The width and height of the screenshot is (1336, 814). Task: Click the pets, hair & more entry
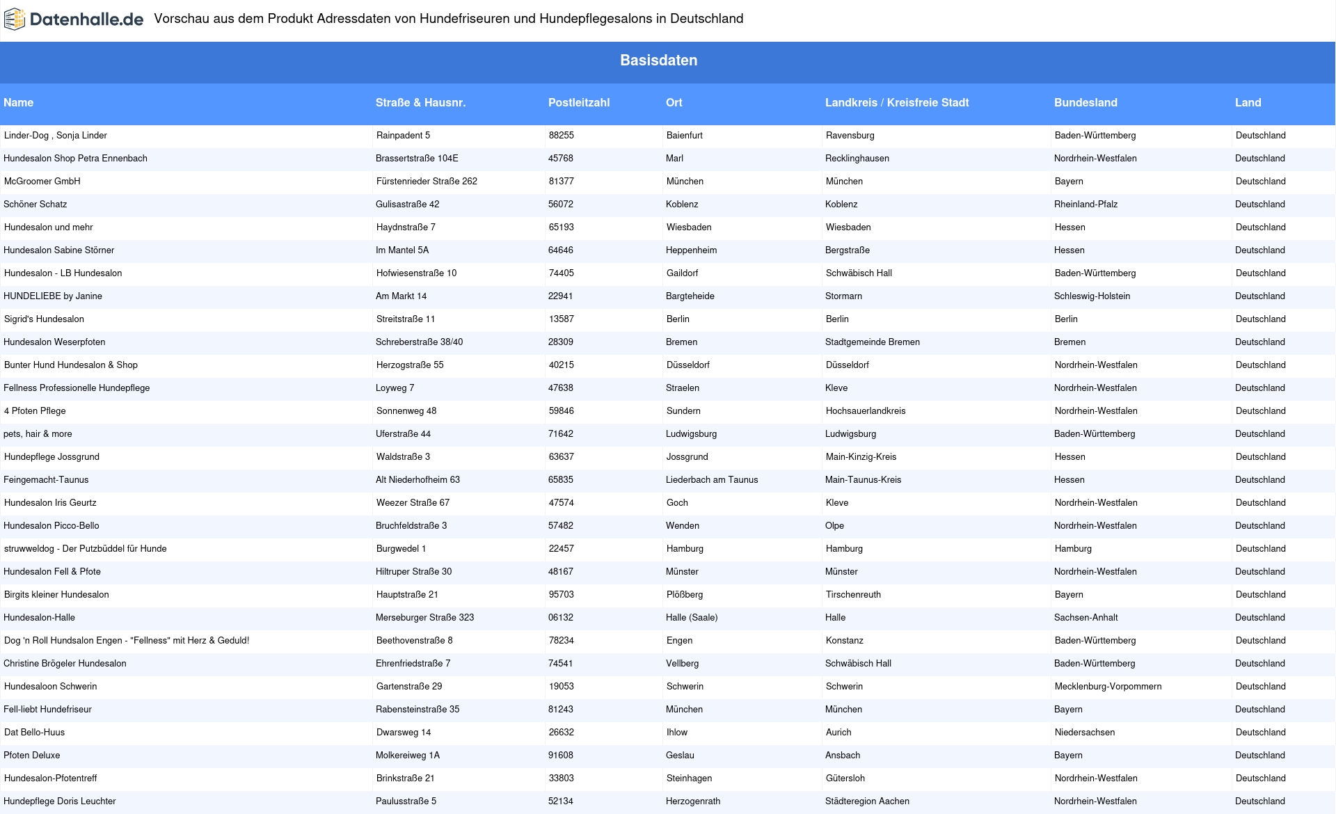click(x=38, y=433)
